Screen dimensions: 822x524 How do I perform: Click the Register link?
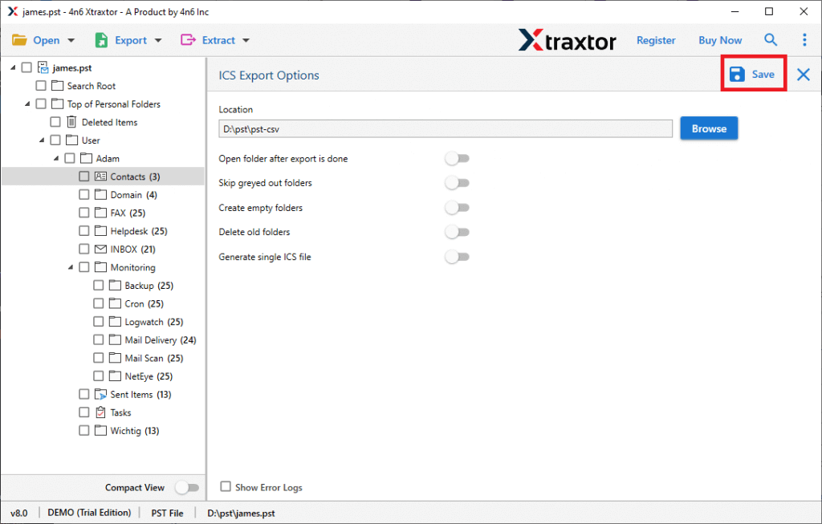[x=656, y=40]
